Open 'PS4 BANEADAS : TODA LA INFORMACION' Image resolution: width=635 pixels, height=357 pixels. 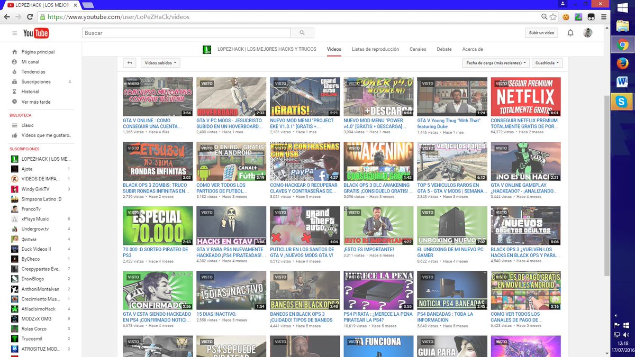[x=445, y=317]
